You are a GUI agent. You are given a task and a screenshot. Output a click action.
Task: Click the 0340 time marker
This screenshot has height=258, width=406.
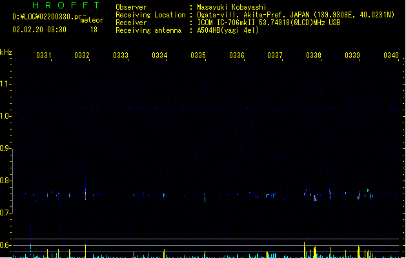click(391, 55)
